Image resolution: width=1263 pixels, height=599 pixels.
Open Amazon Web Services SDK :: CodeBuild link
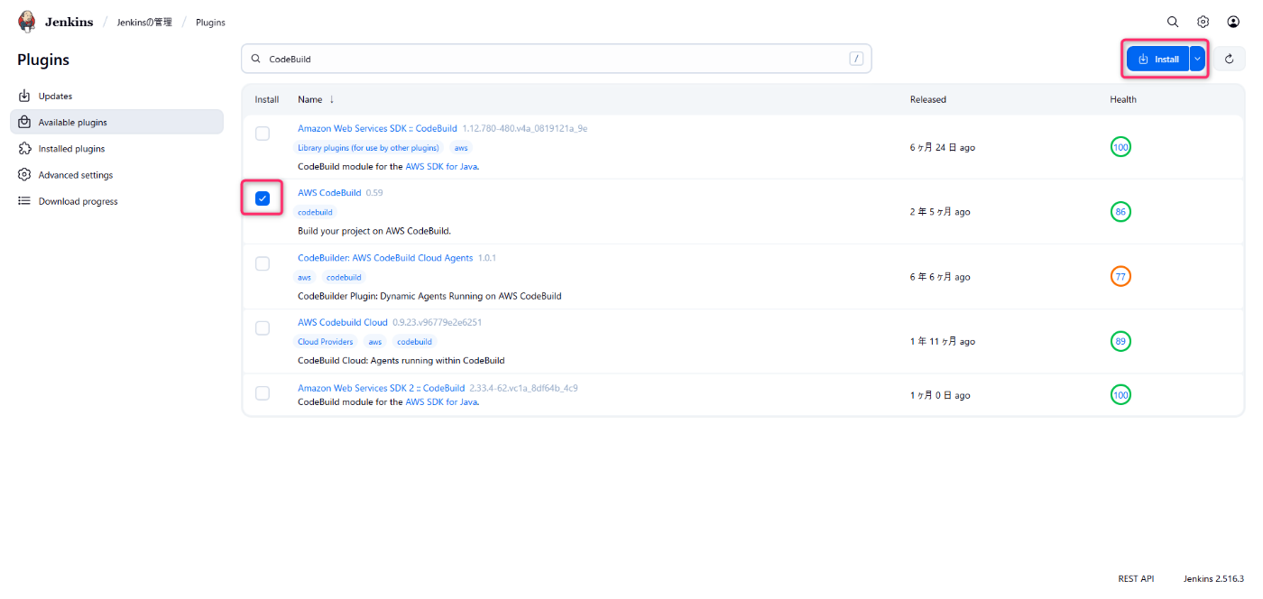pyautogui.click(x=377, y=128)
